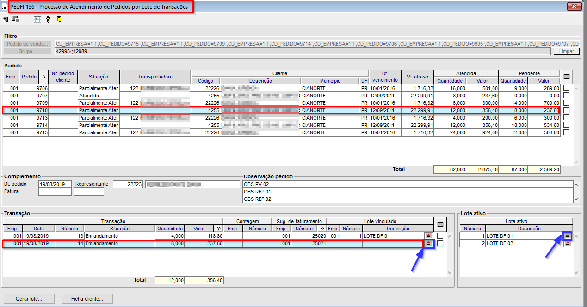
Task: Click the yellow exit door icon
Action: 59,19
